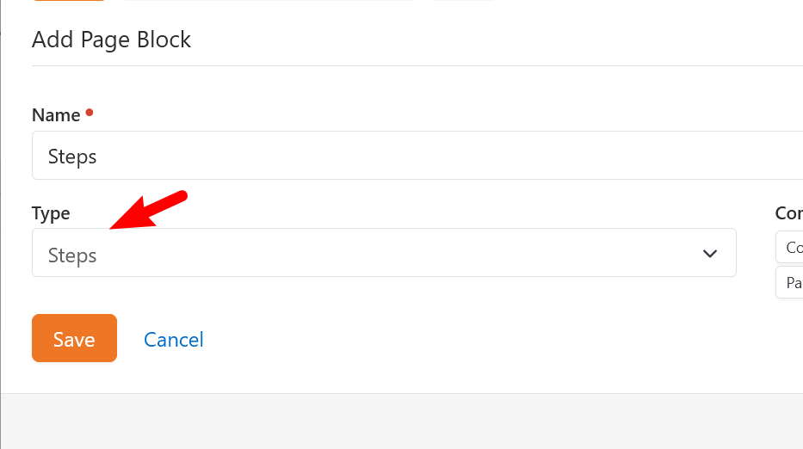Click the chevron arrow in Type dropdown
This screenshot has width=803, height=449.
[709, 254]
